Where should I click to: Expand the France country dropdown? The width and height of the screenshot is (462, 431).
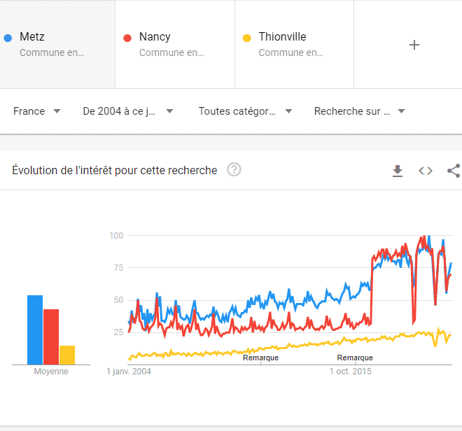(x=37, y=111)
